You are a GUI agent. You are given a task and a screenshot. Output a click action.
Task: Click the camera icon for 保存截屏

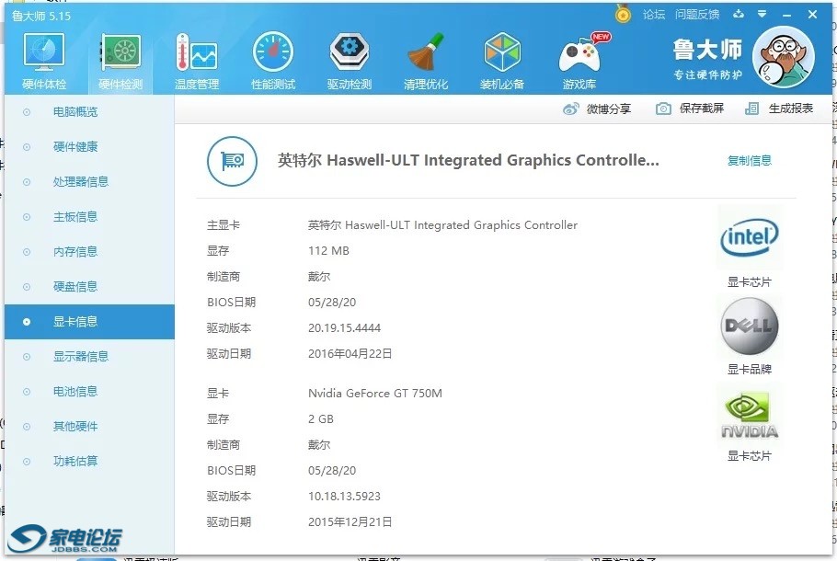663,109
